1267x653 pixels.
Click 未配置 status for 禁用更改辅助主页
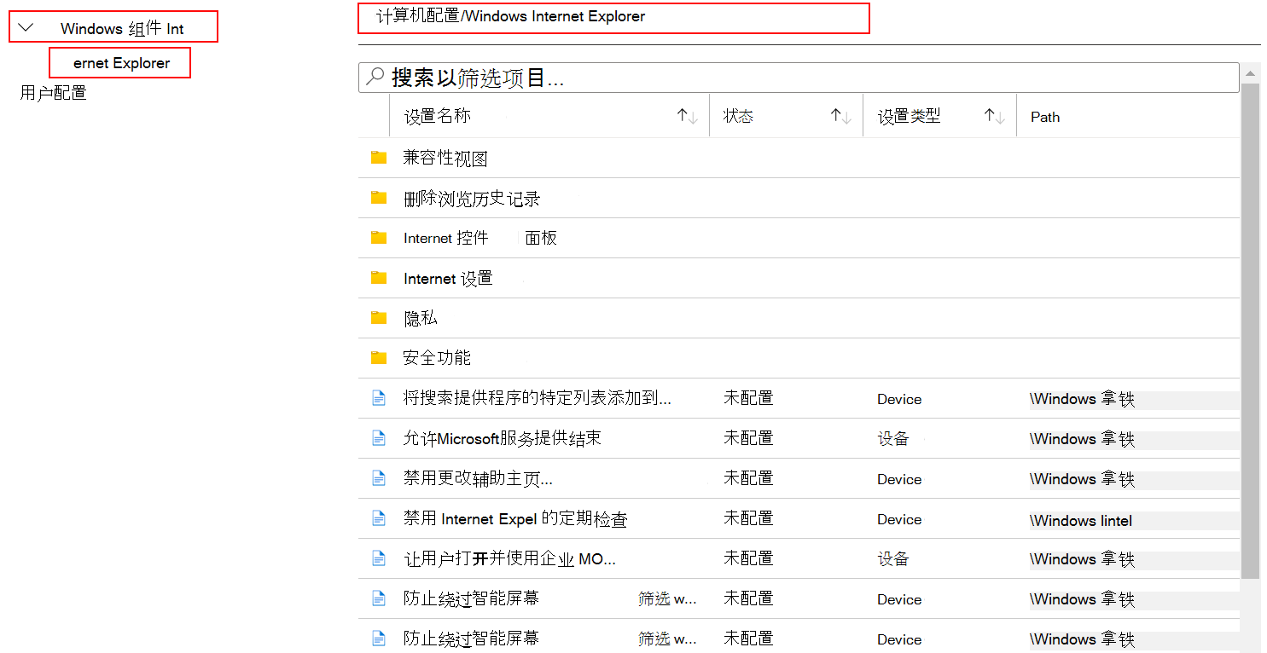[748, 478]
